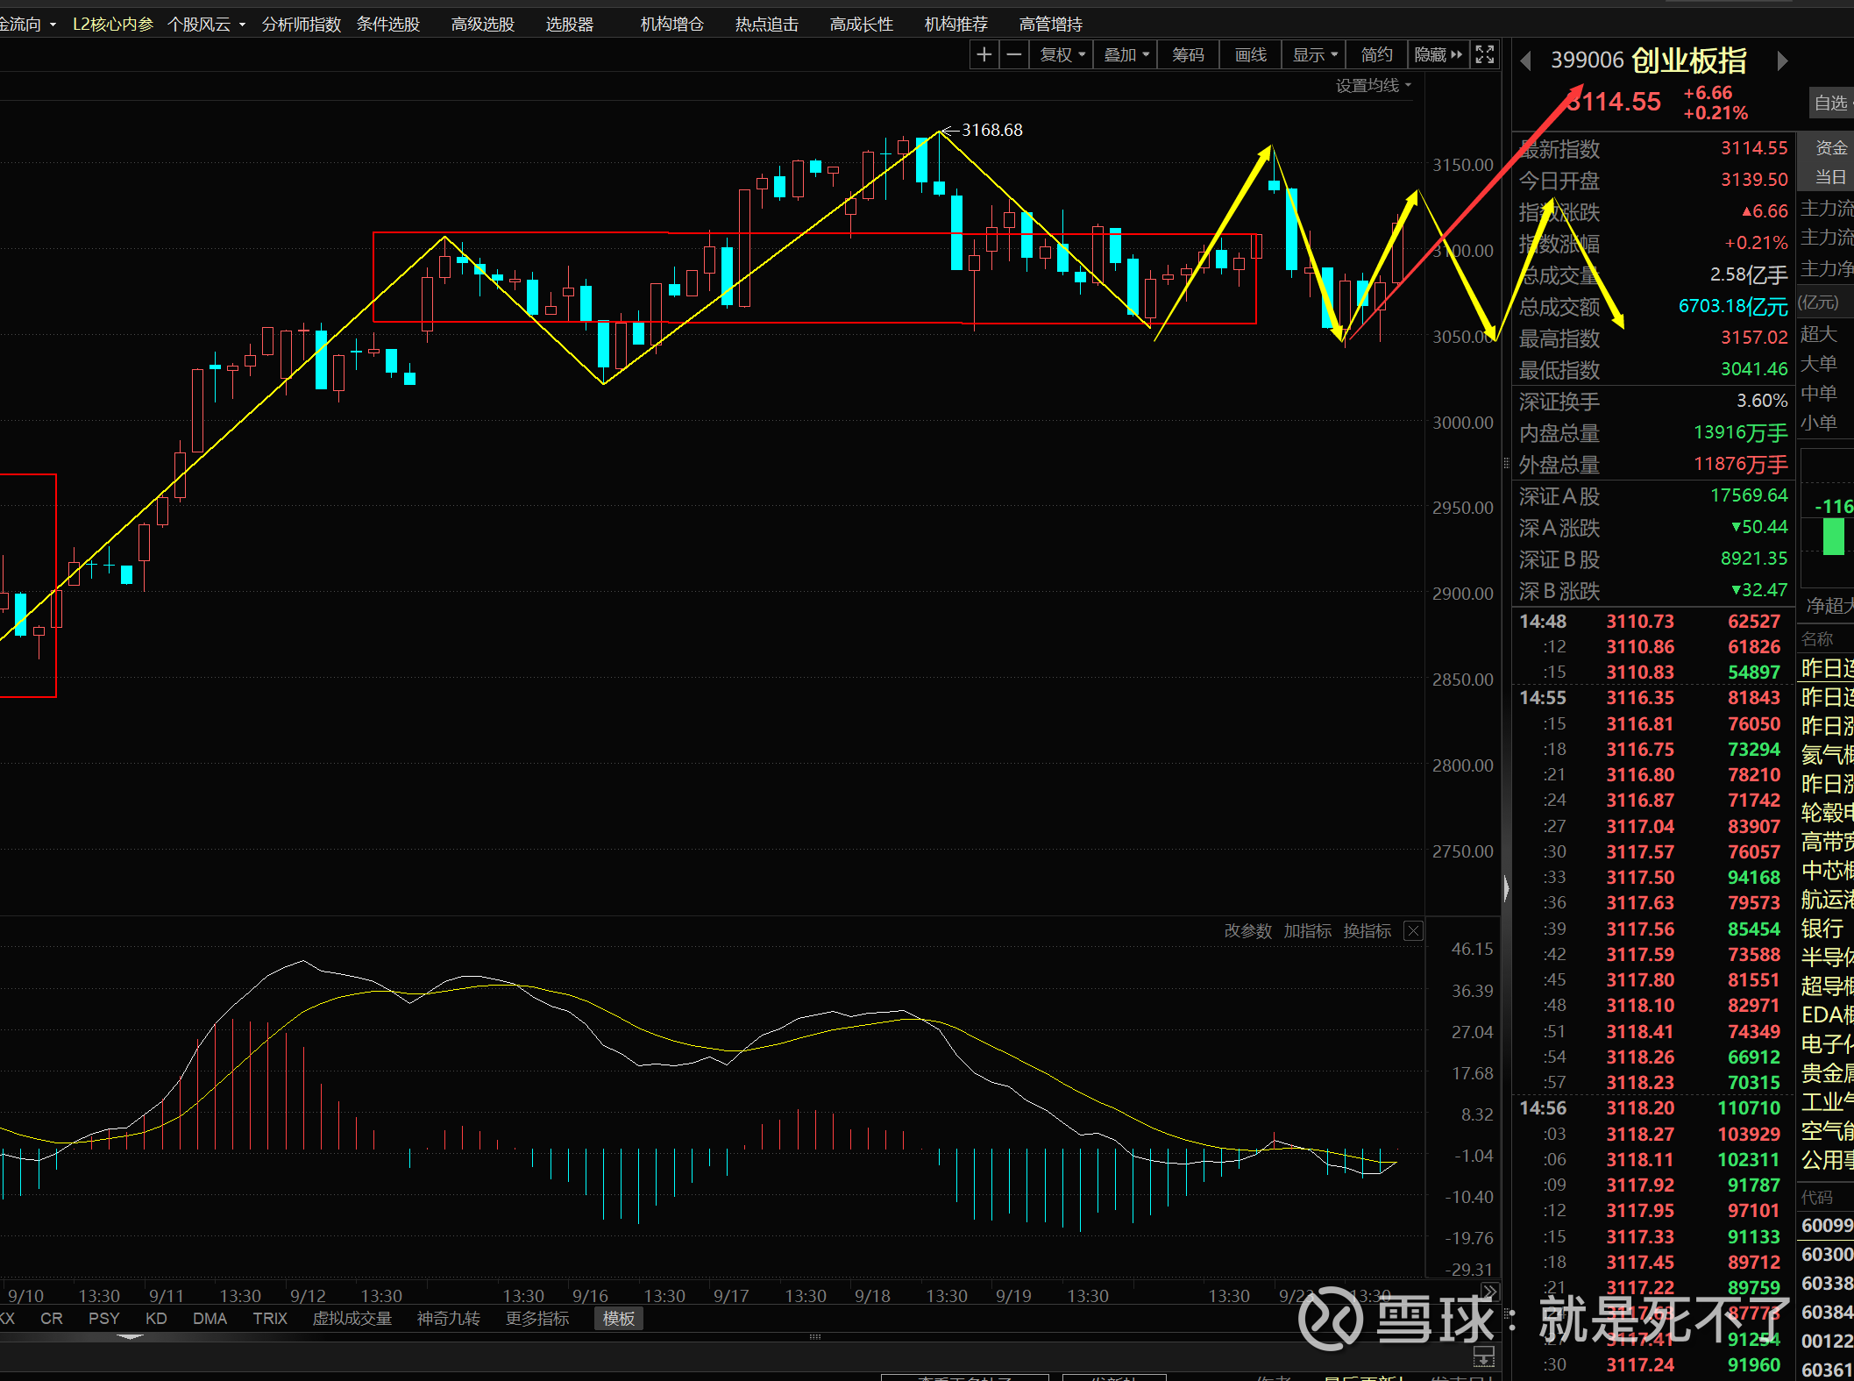Open the 复权 dropdown
The image size is (1854, 1381).
pos(1062,55)
